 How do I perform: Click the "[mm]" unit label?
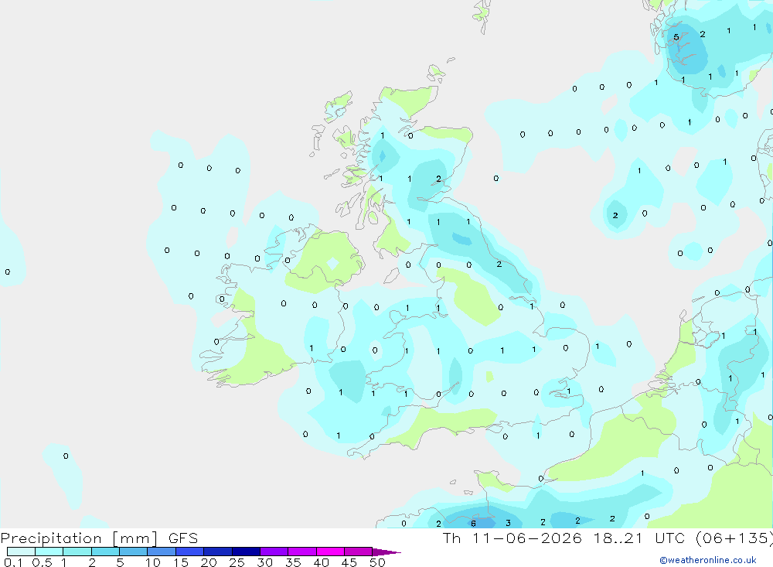[x=135, y=538]
